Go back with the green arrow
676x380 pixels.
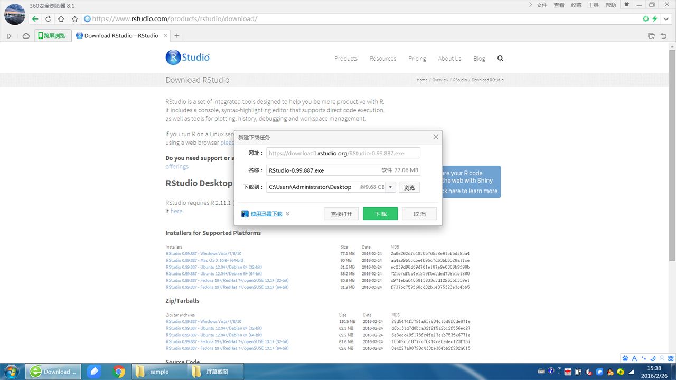(35, 19)
